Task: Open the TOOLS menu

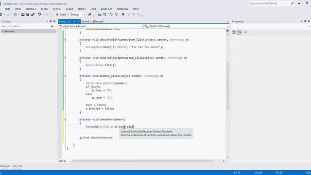Action: [82, 9]
